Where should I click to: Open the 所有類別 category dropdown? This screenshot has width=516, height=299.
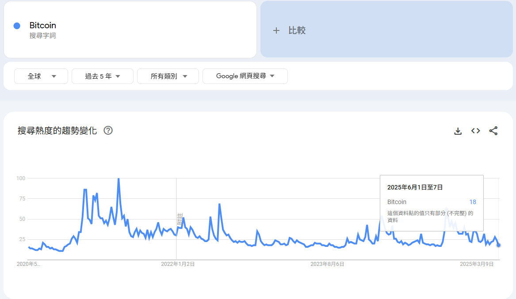(x=168, y=76)
